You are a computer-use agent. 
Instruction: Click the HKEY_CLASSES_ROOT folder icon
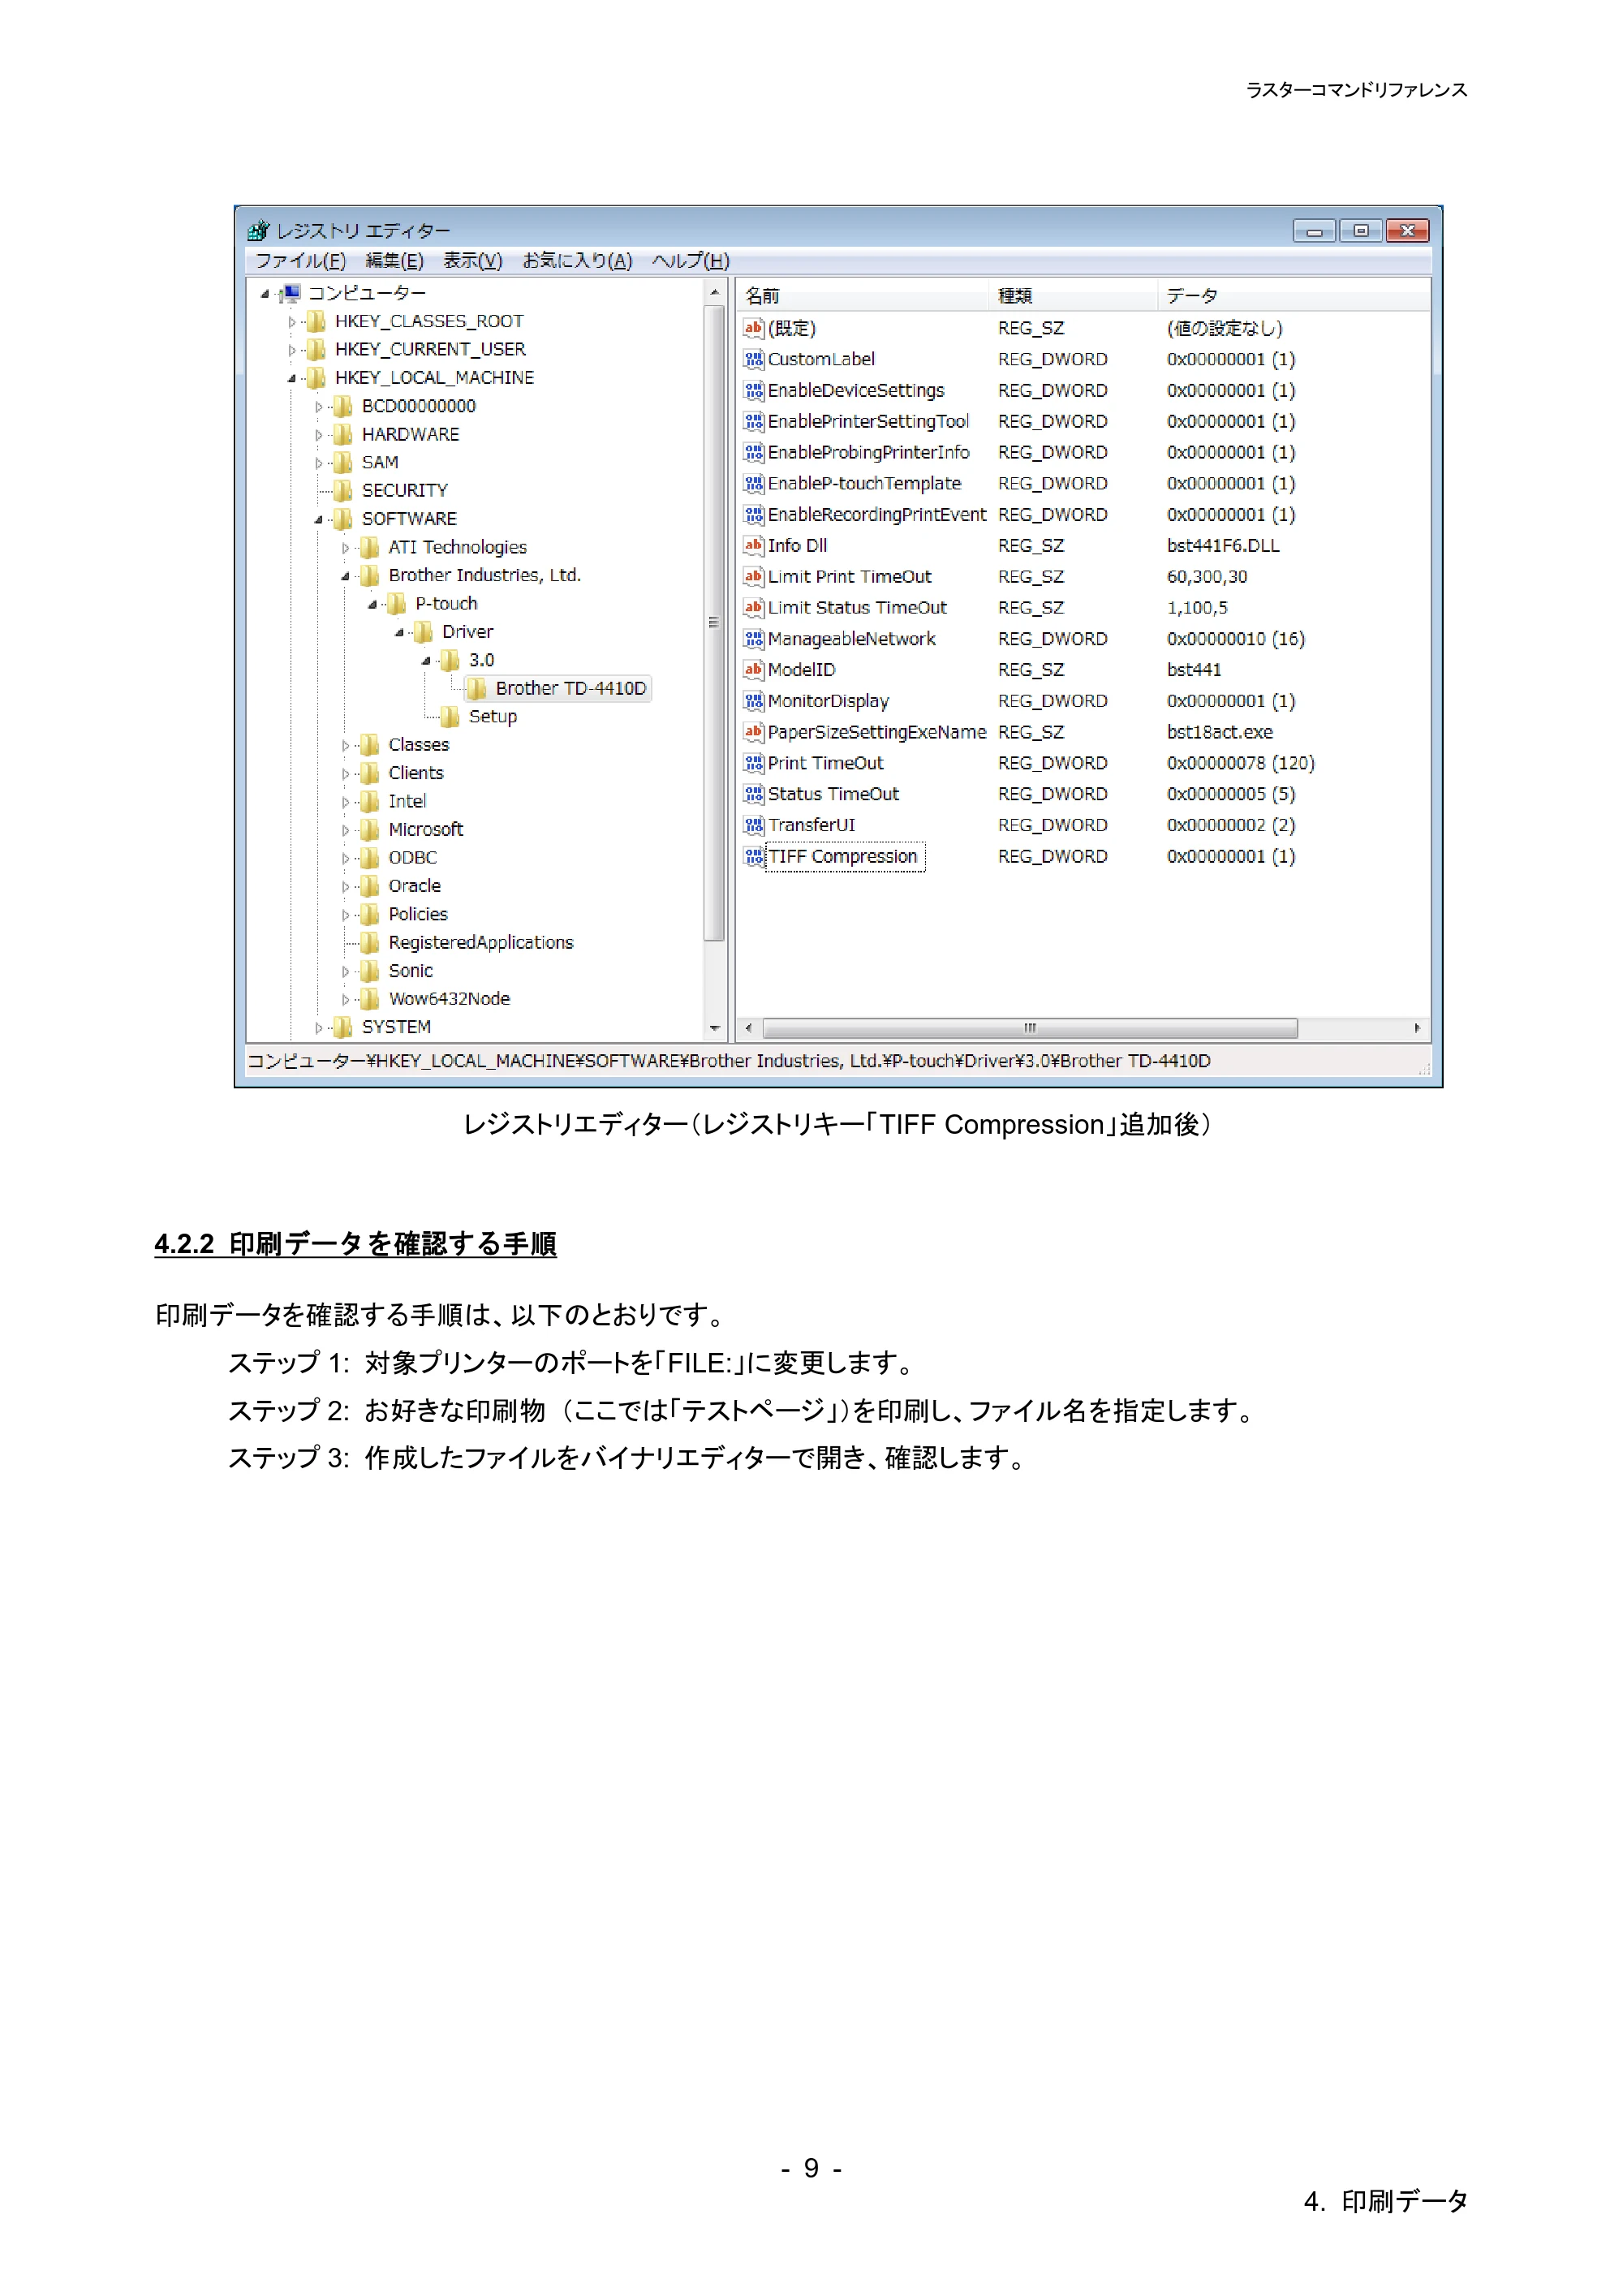click(x=316, y=321)
